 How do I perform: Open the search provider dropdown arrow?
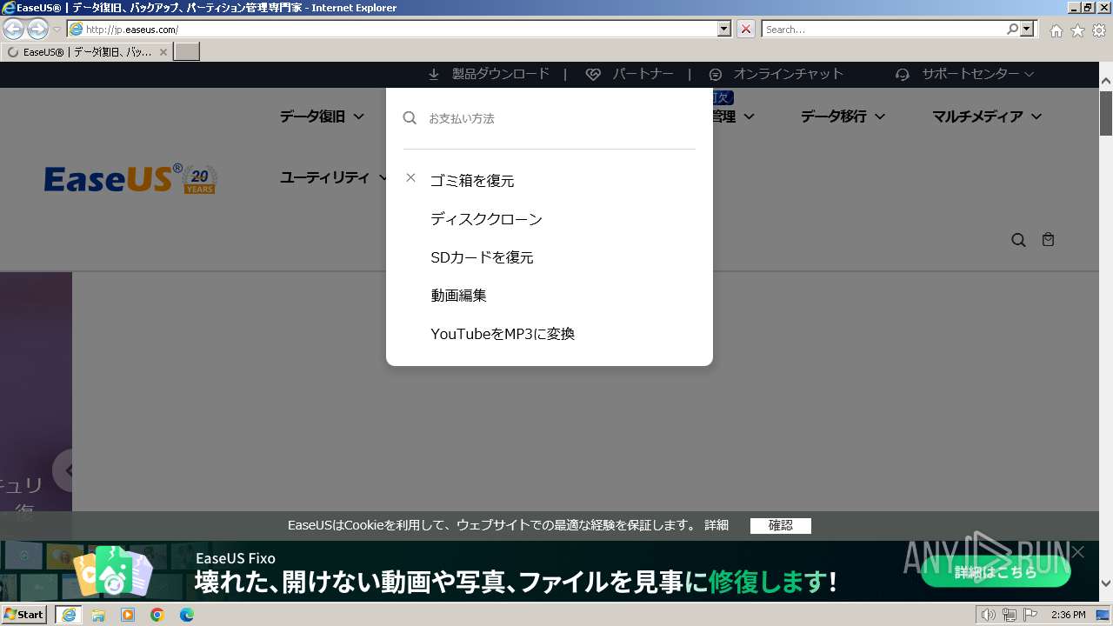[x=1028, y=30]
